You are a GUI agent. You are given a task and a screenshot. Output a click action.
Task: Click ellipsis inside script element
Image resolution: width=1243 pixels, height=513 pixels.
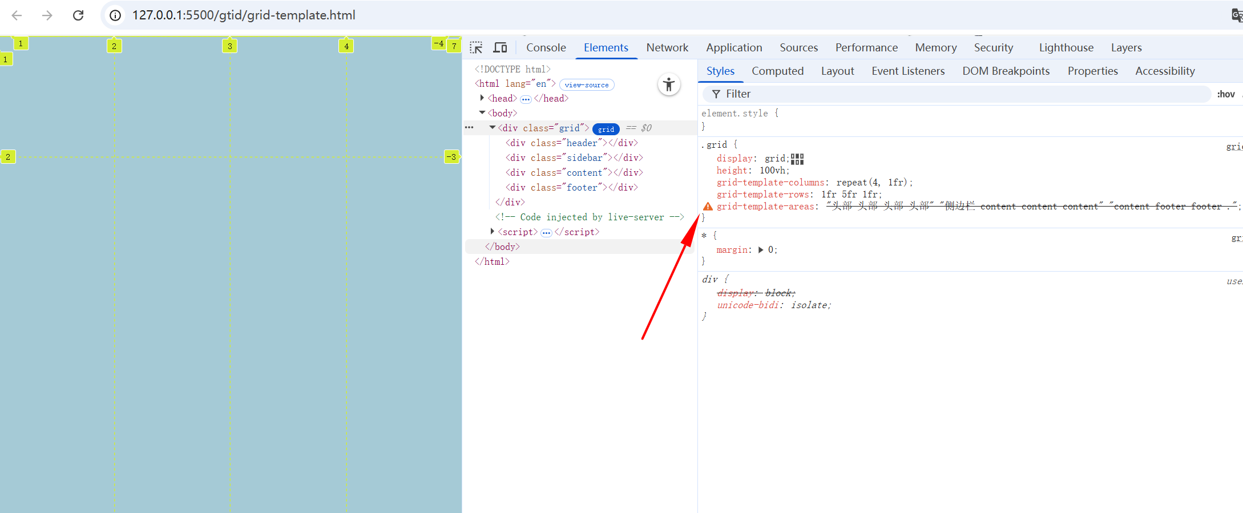[546, 233]
